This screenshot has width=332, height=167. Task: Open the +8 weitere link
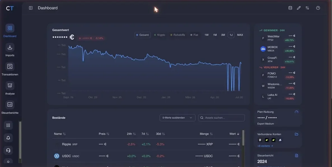point(265,146)
